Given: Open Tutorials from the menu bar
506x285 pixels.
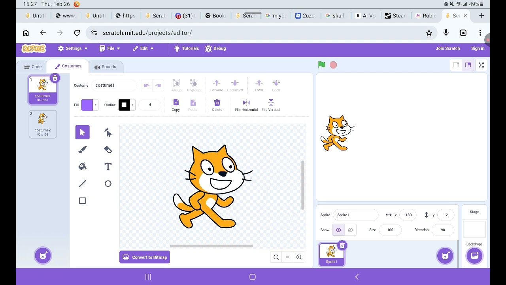Looking at the screenshot, I should tap(186, 48).
